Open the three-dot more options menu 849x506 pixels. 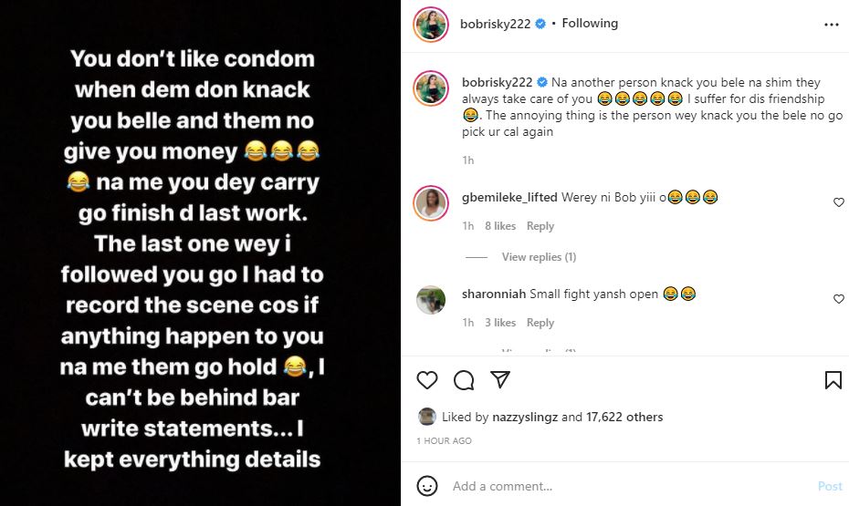pos(831,26)
